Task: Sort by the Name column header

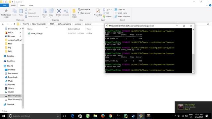Action: pos(30,29)
